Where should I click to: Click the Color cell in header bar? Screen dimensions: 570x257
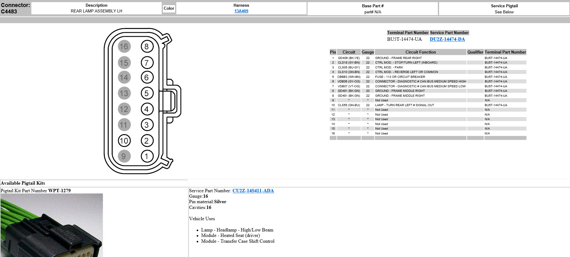tap(169, 9)
